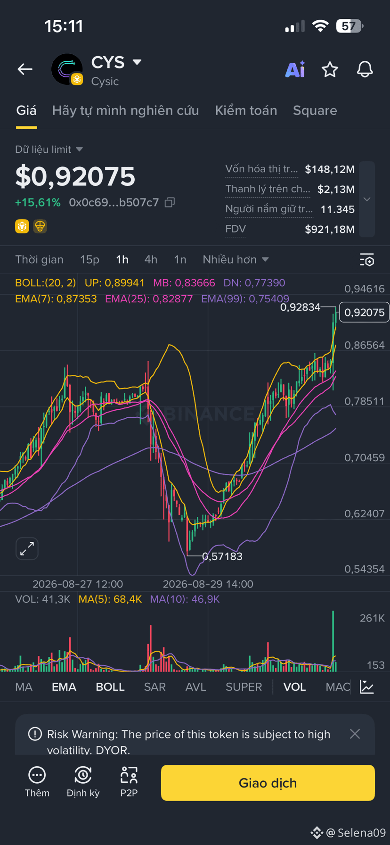The width and height of the screenshot is (390, 845).
Task: Open the AI assistant icon
Action: (295, 69)
